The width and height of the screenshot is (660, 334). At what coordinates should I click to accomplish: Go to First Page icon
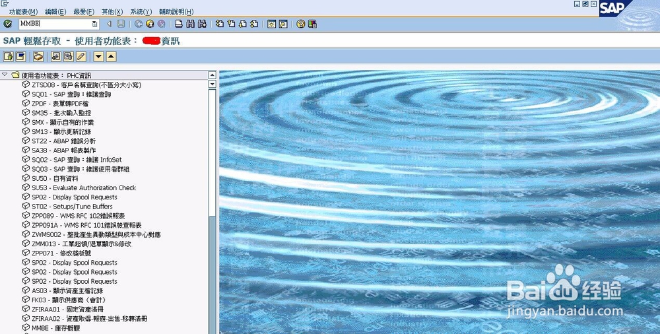(x=219, y=24)
